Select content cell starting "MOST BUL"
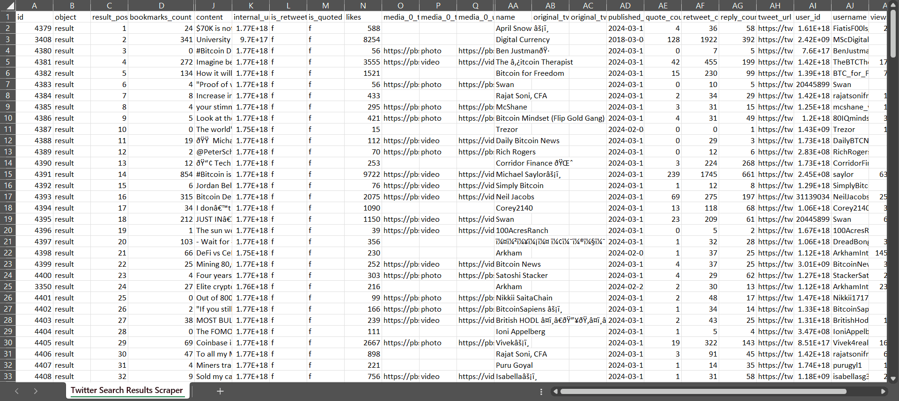 [x=214, y=320]
